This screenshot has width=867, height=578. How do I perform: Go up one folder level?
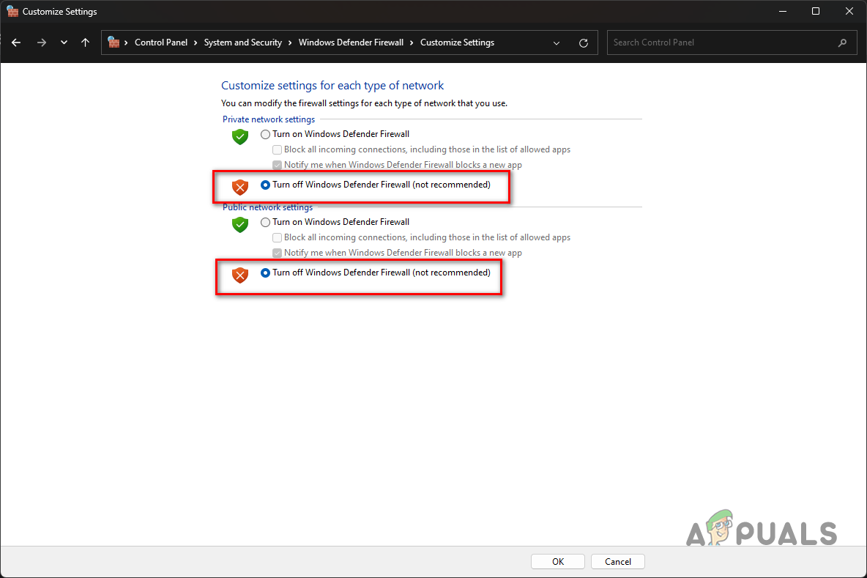pyautogui.click(x=85, y=42)
